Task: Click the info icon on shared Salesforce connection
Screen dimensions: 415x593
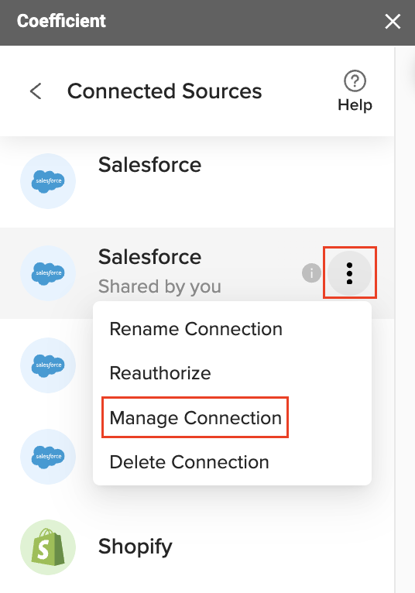Action: point(311,273)
